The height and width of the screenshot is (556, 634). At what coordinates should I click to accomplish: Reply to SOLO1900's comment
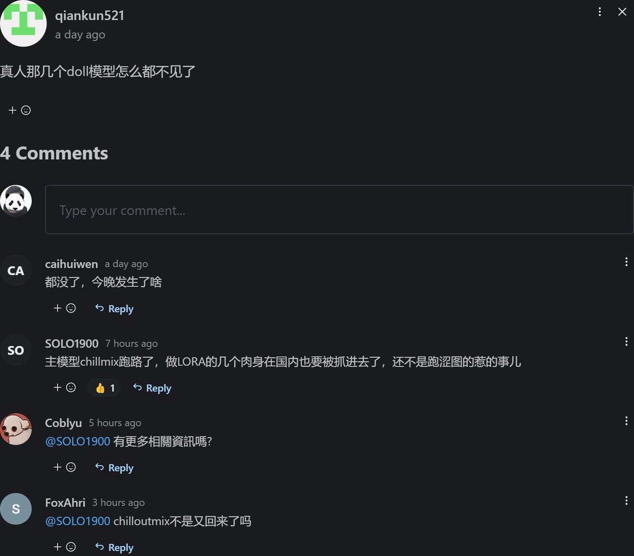tap(152, 388)
